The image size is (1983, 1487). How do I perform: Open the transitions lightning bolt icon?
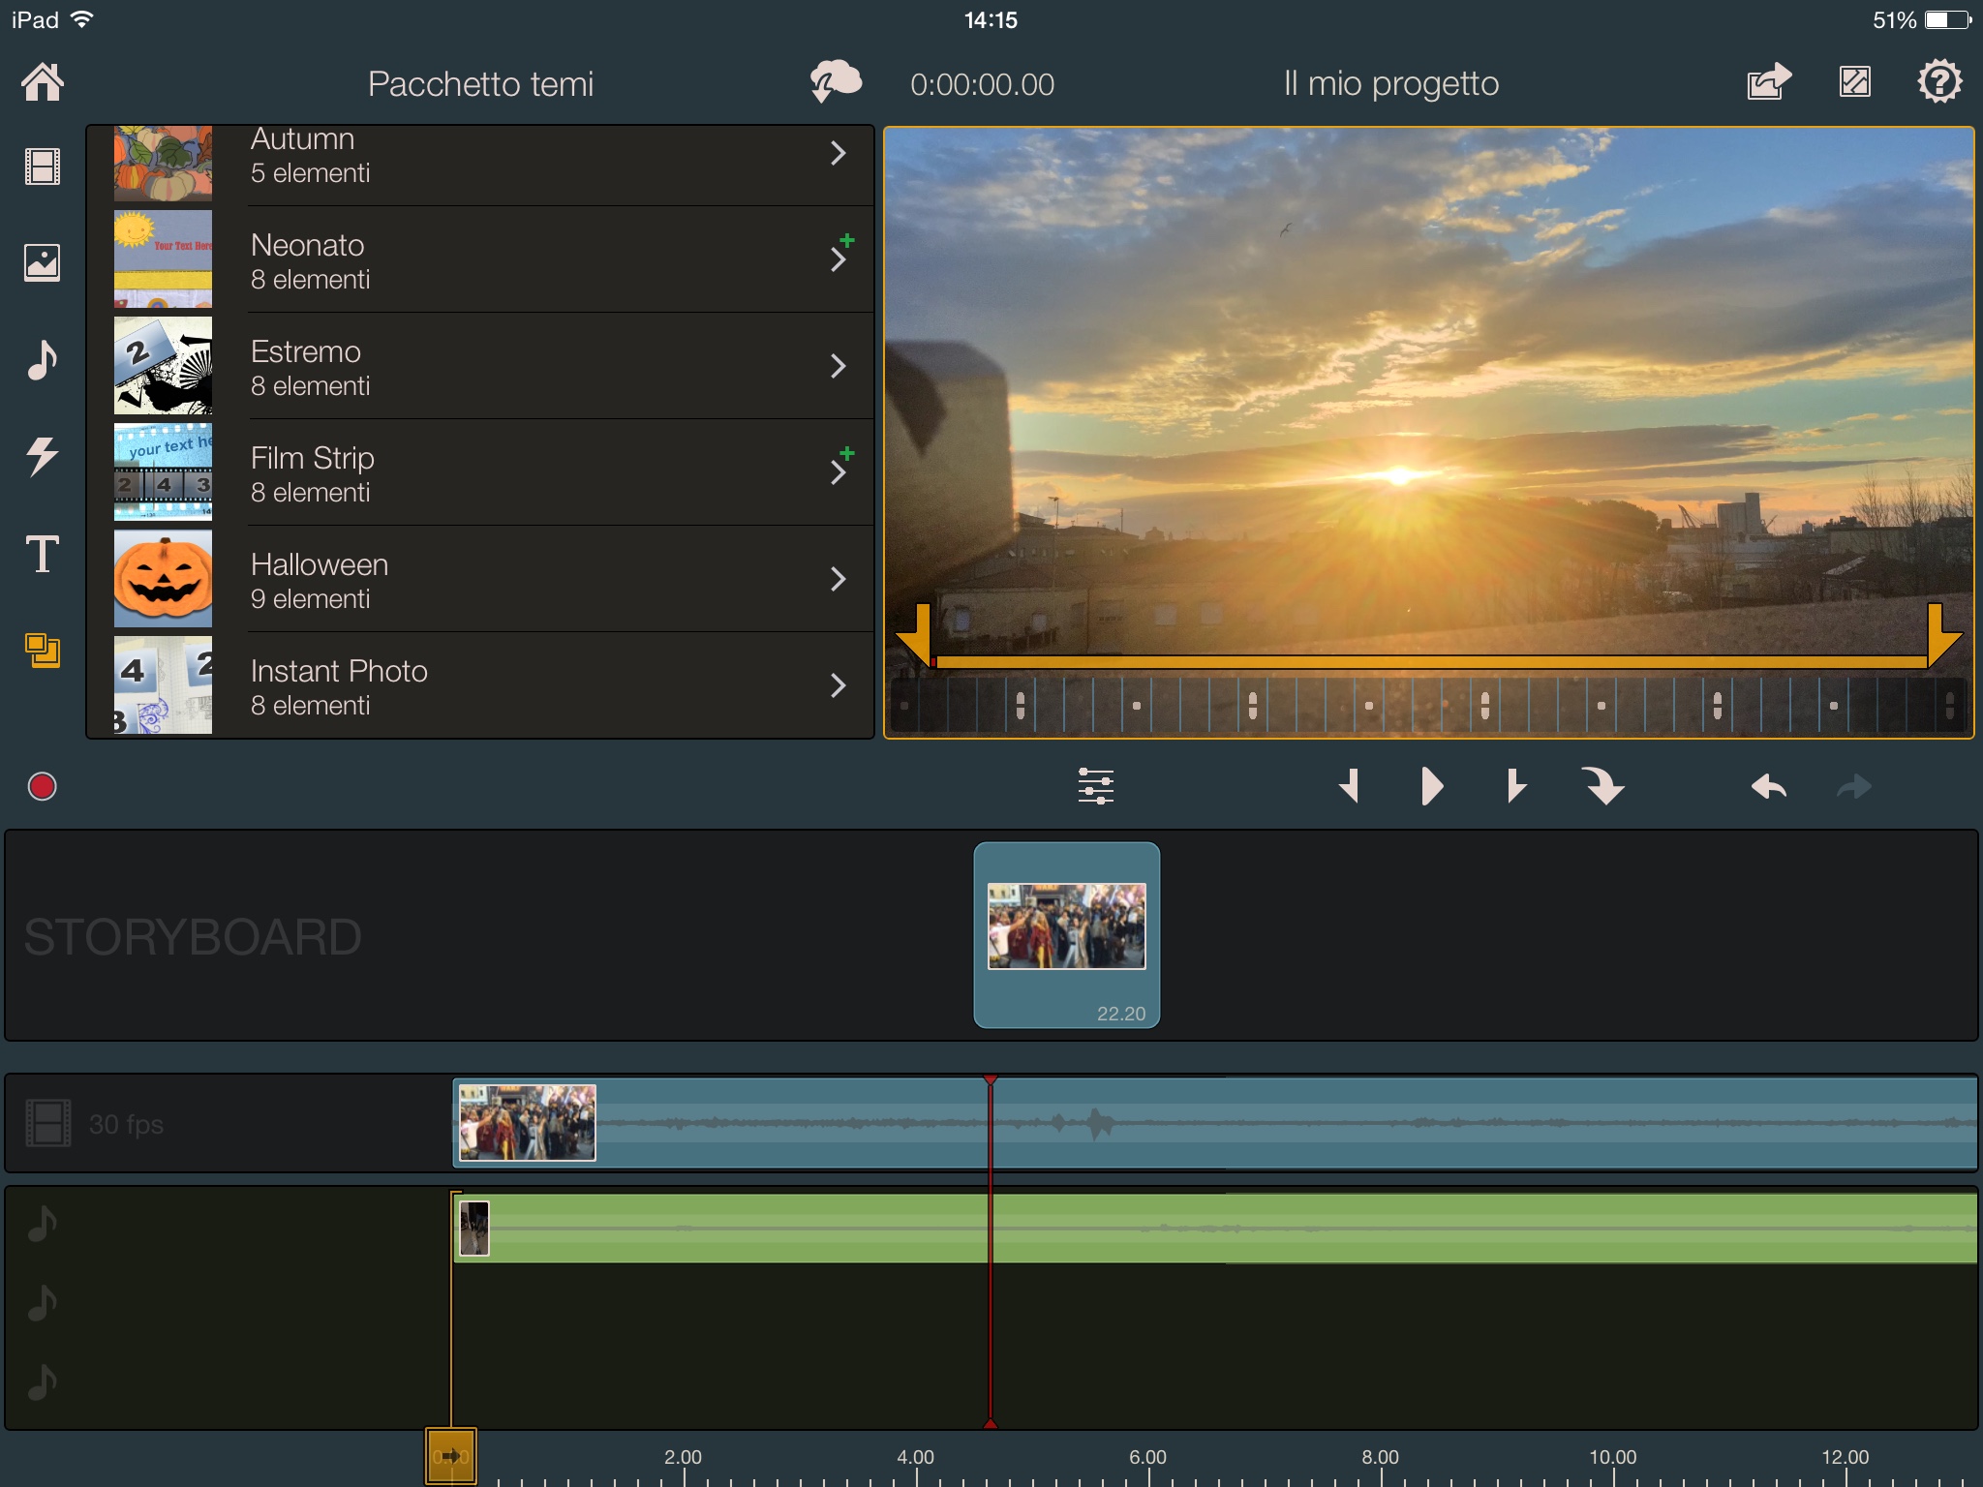point(43,456)
